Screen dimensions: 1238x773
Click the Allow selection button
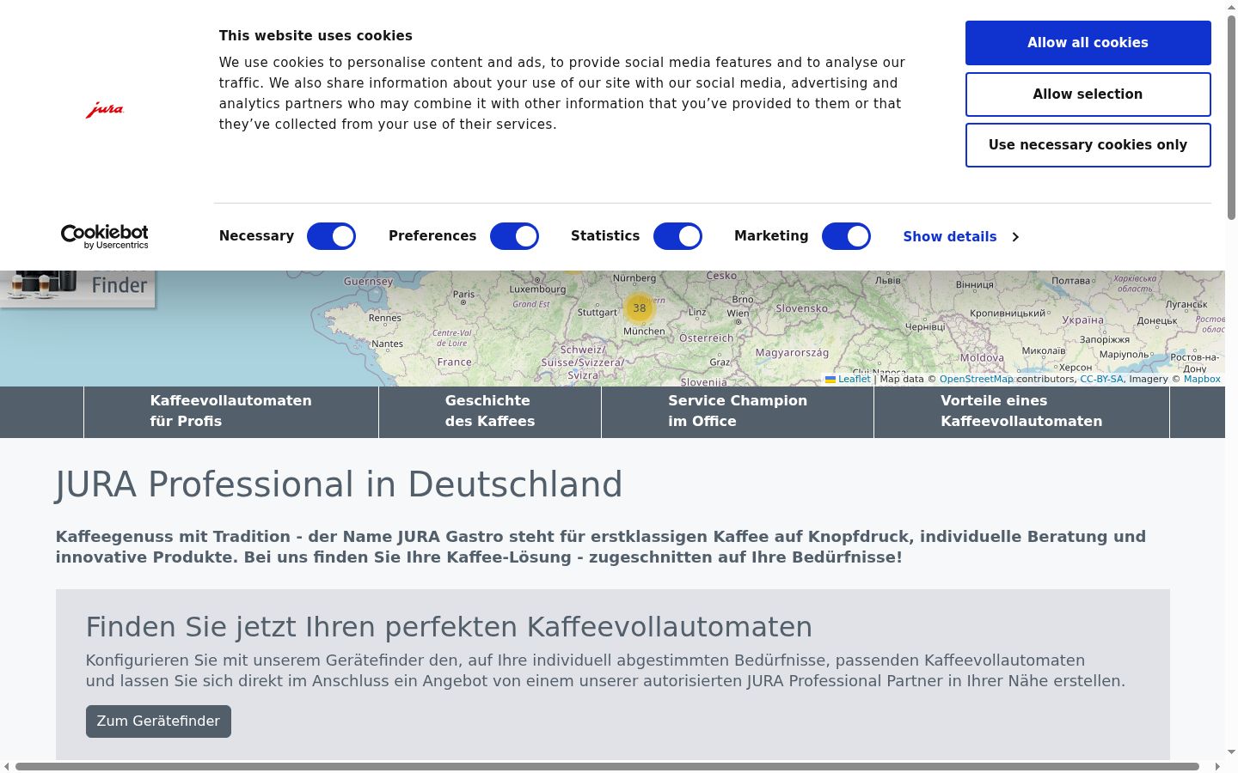1088,94
